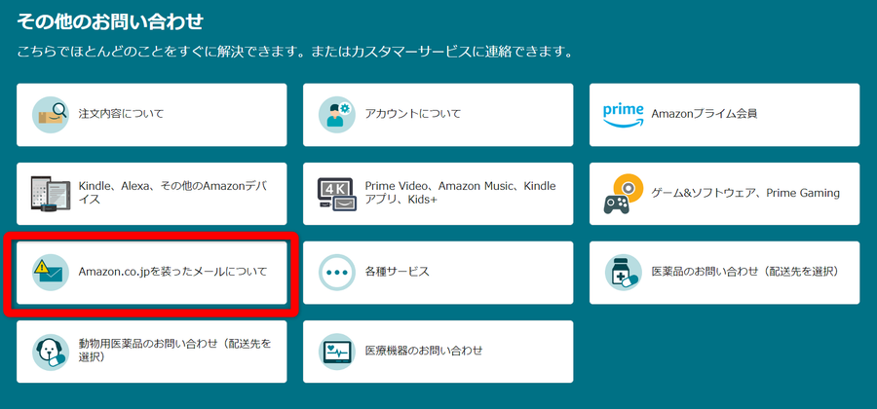Click the Kindle and Alexa devices icon
This screenshot has width=877, height=409.
51,194
